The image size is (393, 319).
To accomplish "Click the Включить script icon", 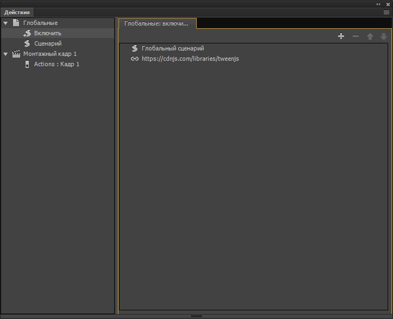I will (27, 33).
